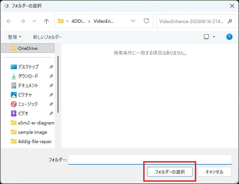Screen dimensions: 239x184
Task: Click the search magnifier icon
Action: [230, 21]
